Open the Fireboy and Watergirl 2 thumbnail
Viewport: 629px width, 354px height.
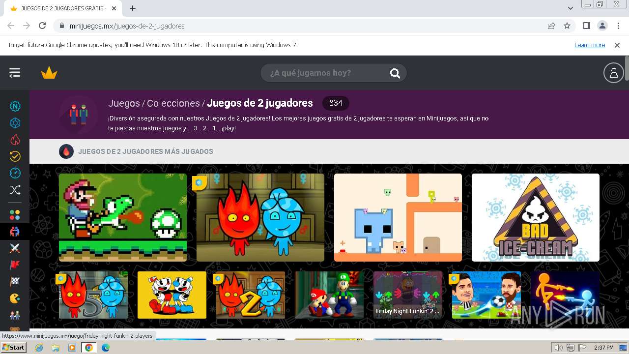(251, 295)
